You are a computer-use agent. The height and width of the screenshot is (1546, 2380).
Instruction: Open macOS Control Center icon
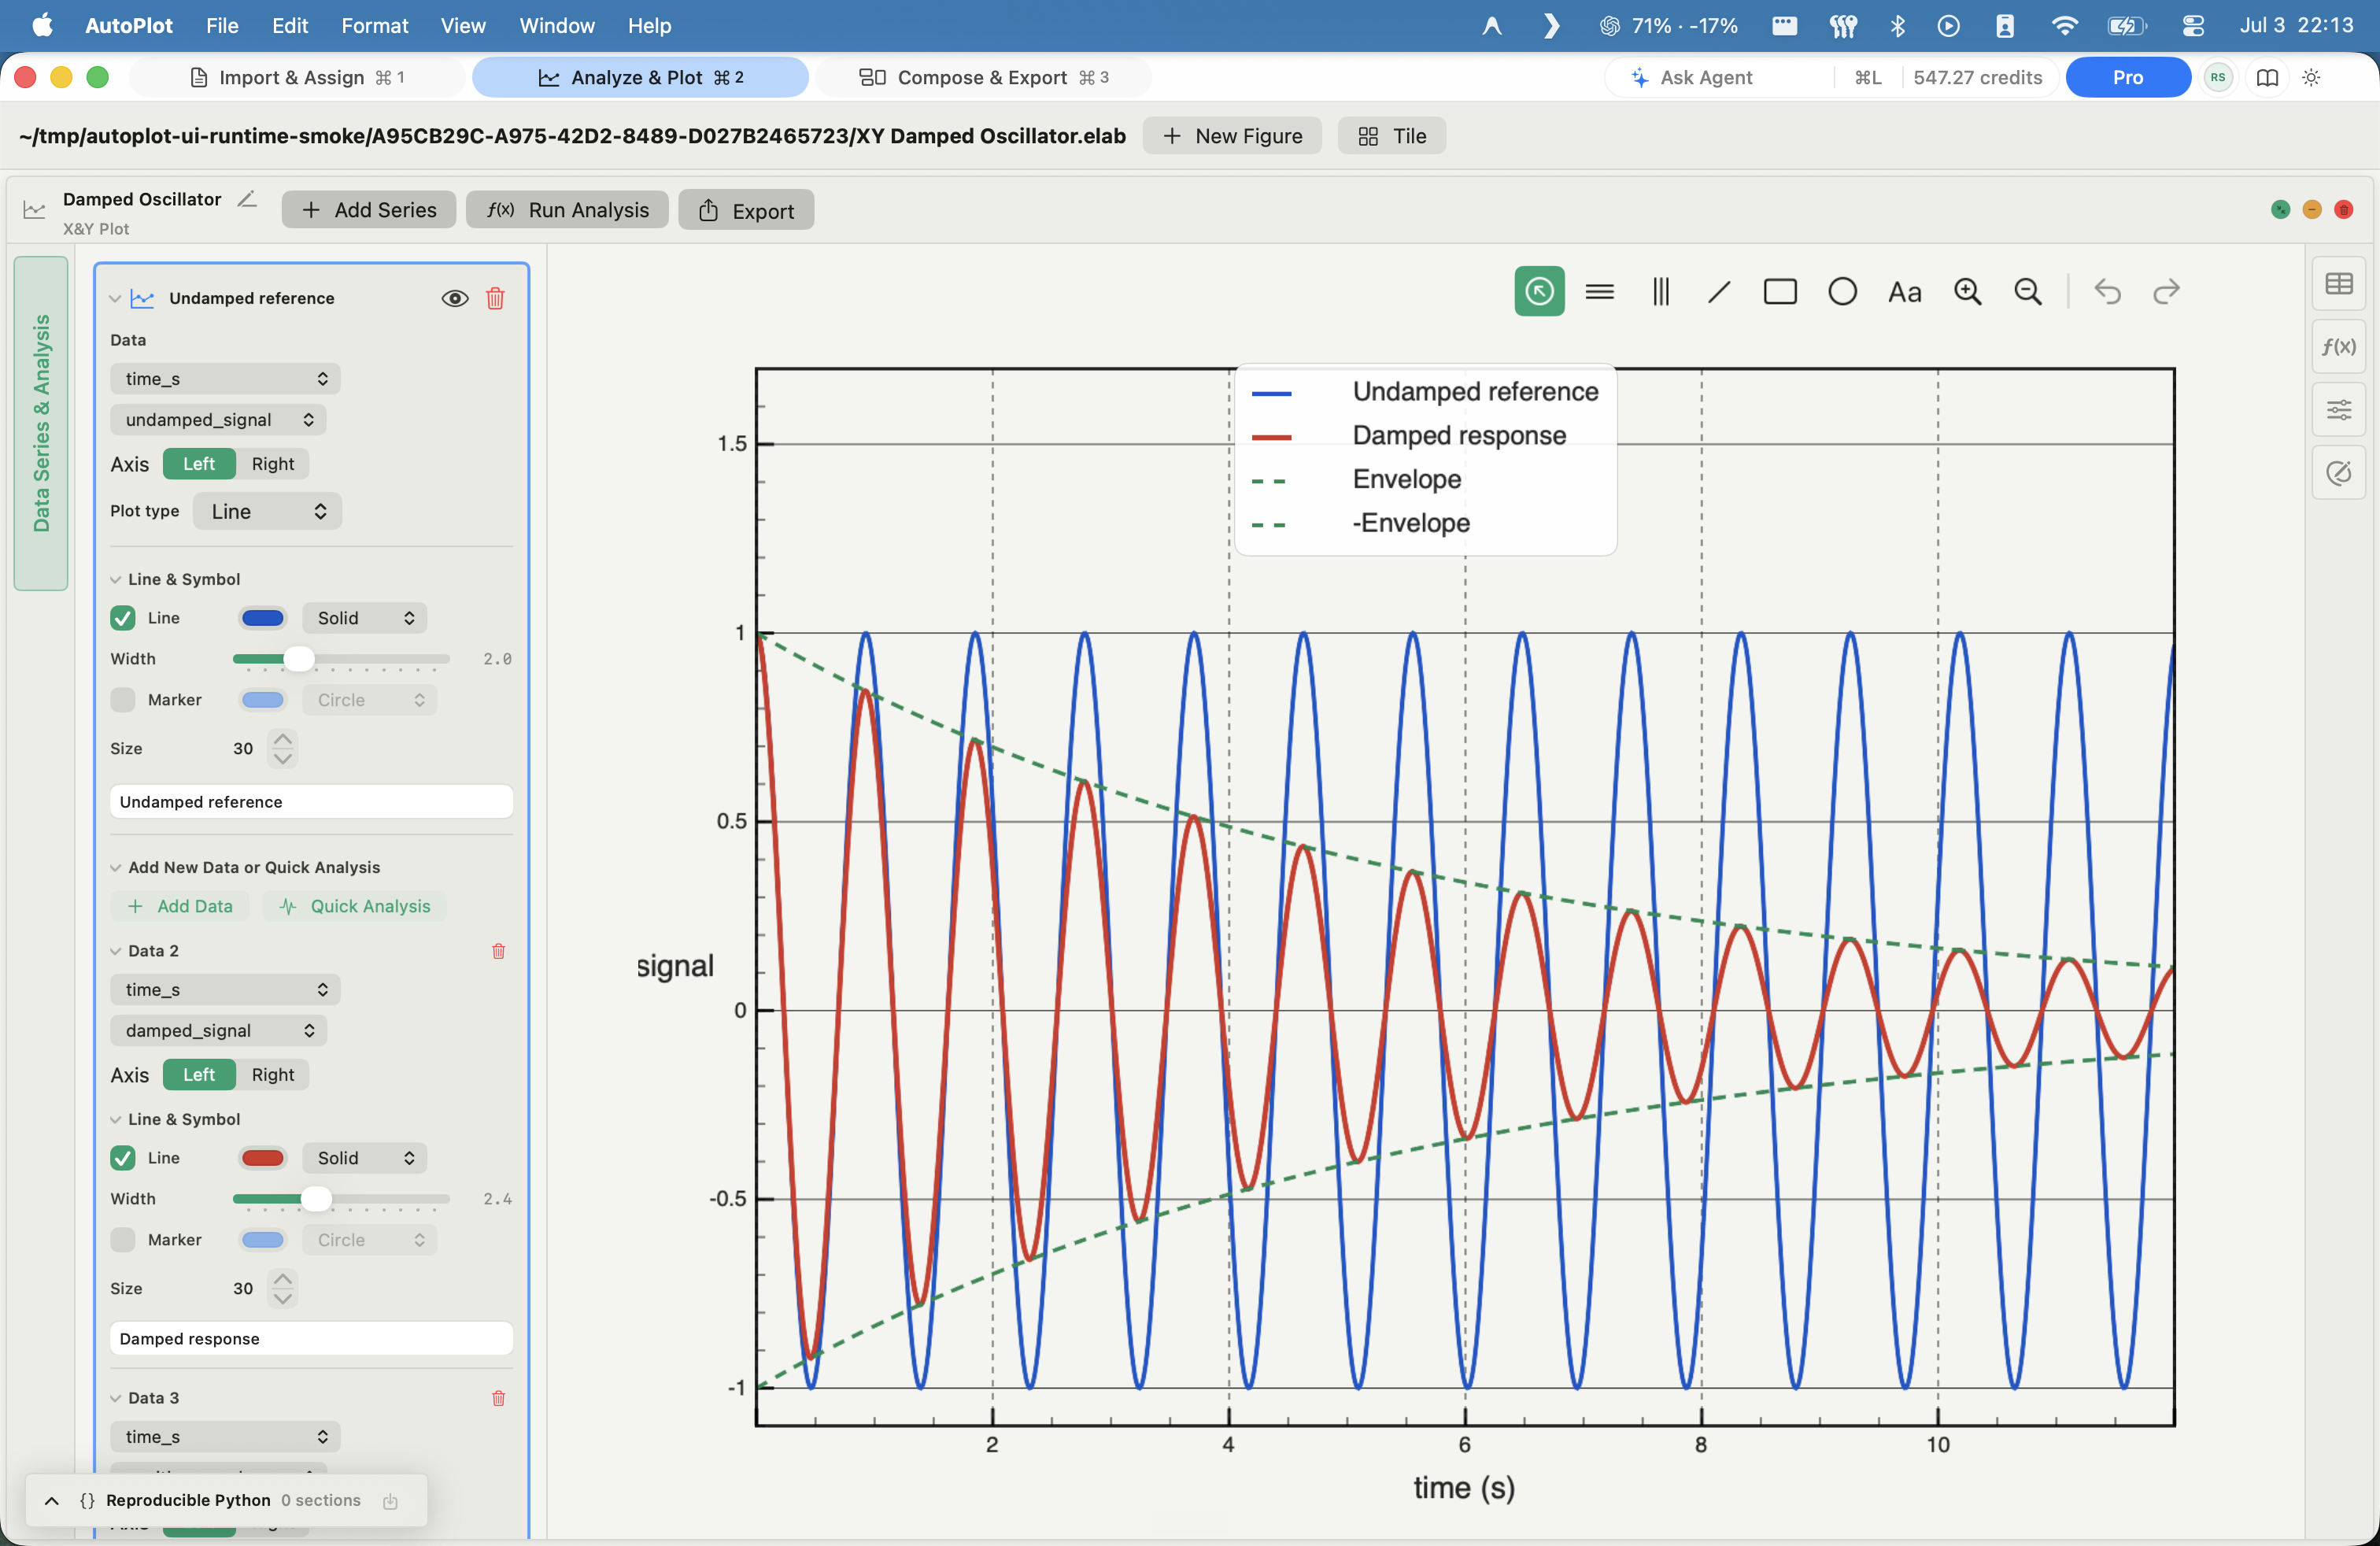tap(2192, 25)
